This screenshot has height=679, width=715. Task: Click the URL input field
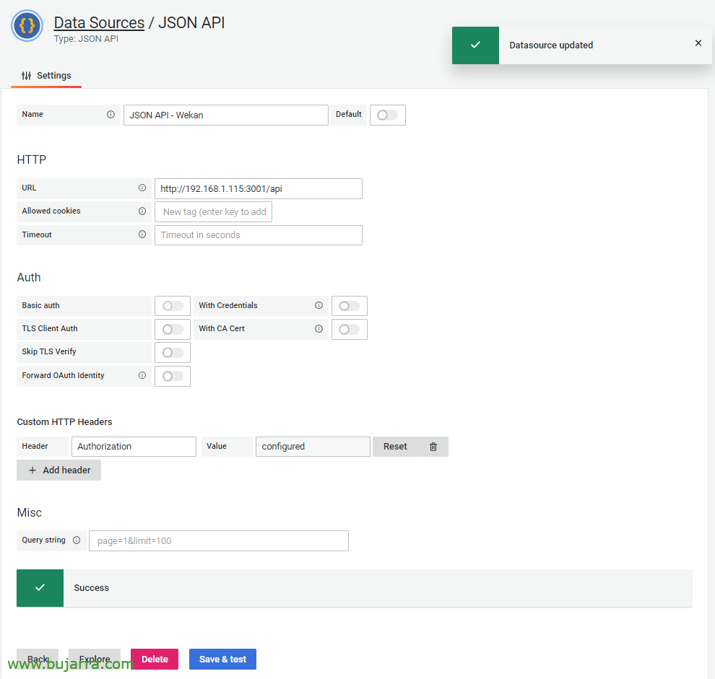tap(258, 189)
